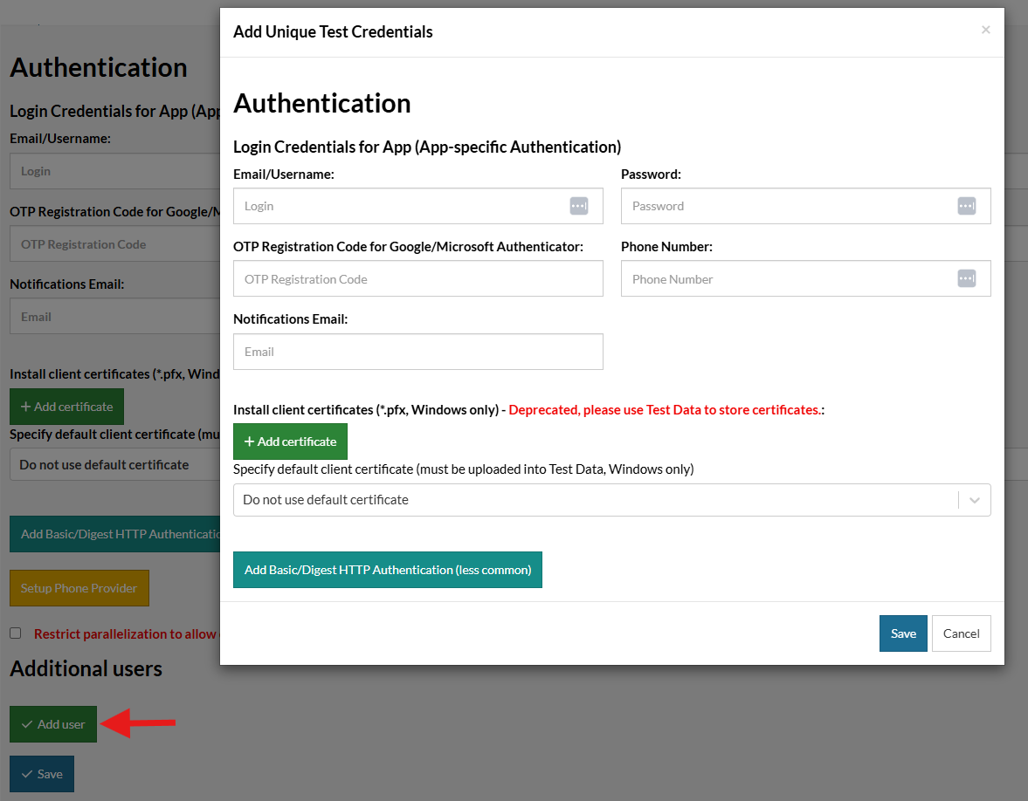
Task: Click the plus icon on dialog Add certificate
Action: point(249,442)
